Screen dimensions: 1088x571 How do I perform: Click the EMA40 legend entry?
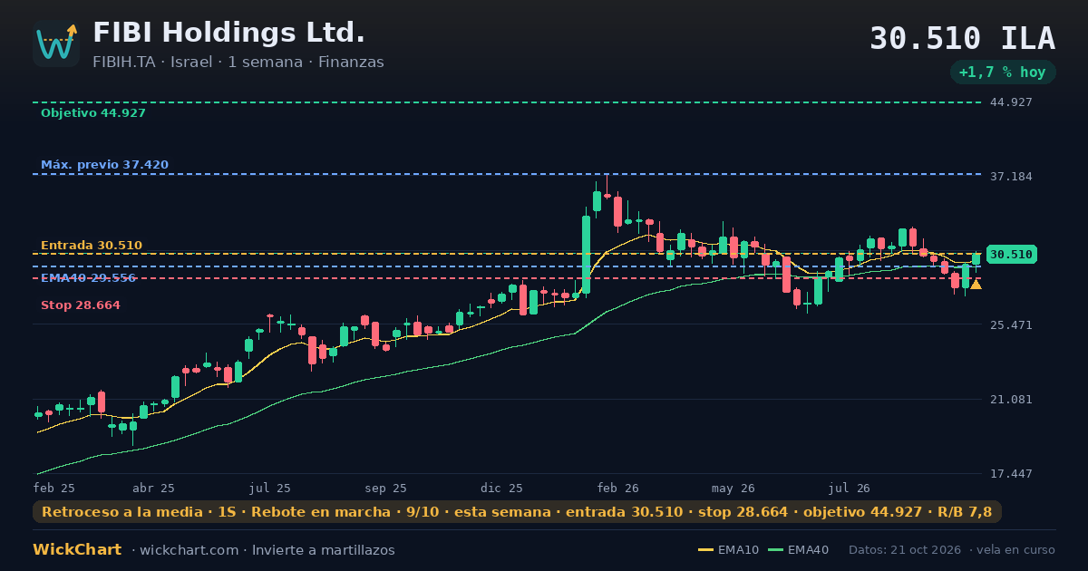click(798, 550)
